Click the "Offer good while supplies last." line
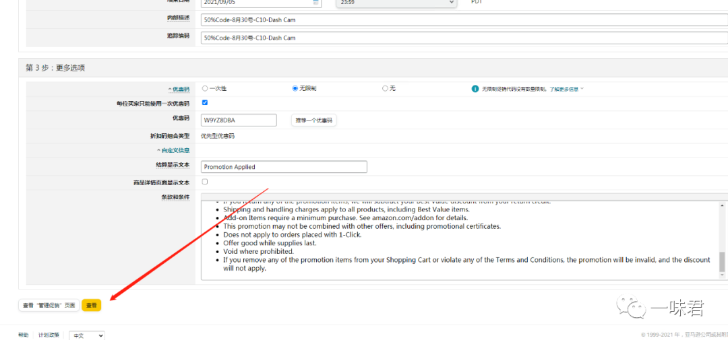Screen dimensions: 728x340 tap(270, 243)
